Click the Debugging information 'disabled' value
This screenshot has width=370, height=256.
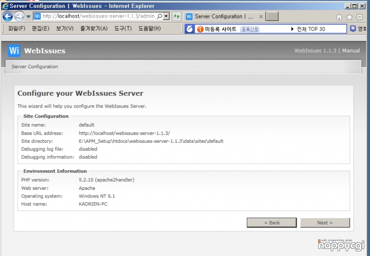click(88, 157)
